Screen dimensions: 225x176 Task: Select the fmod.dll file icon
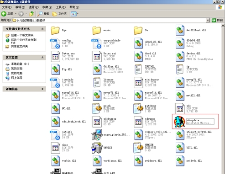138,56
